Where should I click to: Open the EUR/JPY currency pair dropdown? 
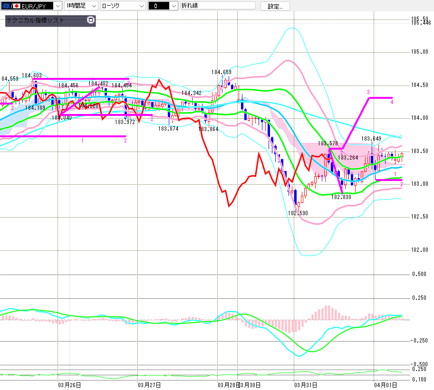pyautogui.click(x=58, y=6)
